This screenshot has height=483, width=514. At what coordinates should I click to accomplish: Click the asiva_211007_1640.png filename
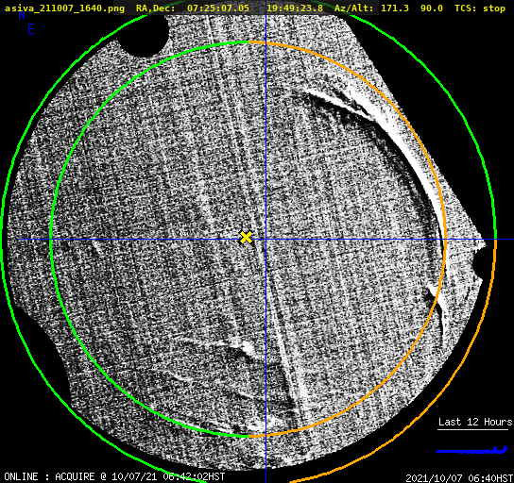tap(64, 8)
